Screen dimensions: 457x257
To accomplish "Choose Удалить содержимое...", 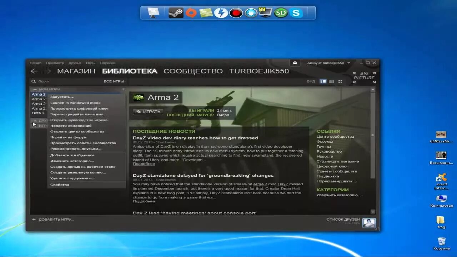I will [x=87, y=178].
